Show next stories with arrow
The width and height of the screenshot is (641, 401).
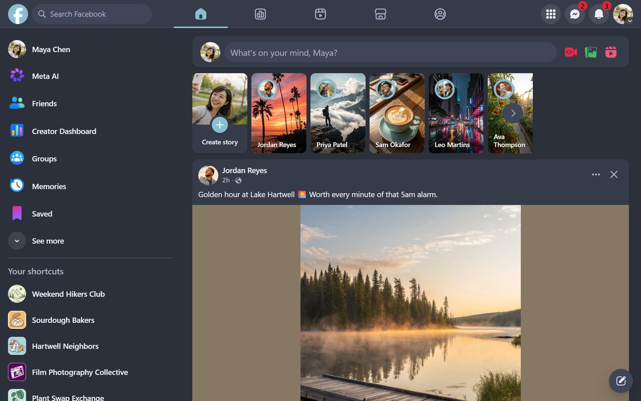[513, 113]
